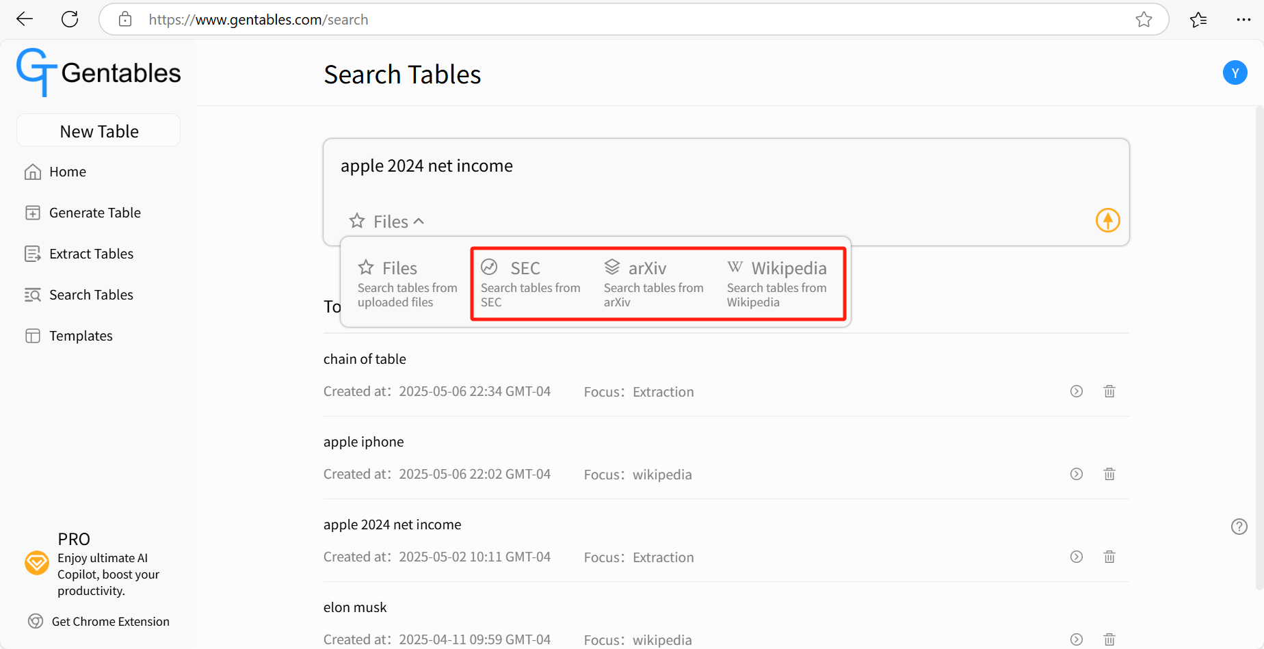Open the elon musk history item
The width and height of the screenshot is (1264, 649).
(355, 607)
